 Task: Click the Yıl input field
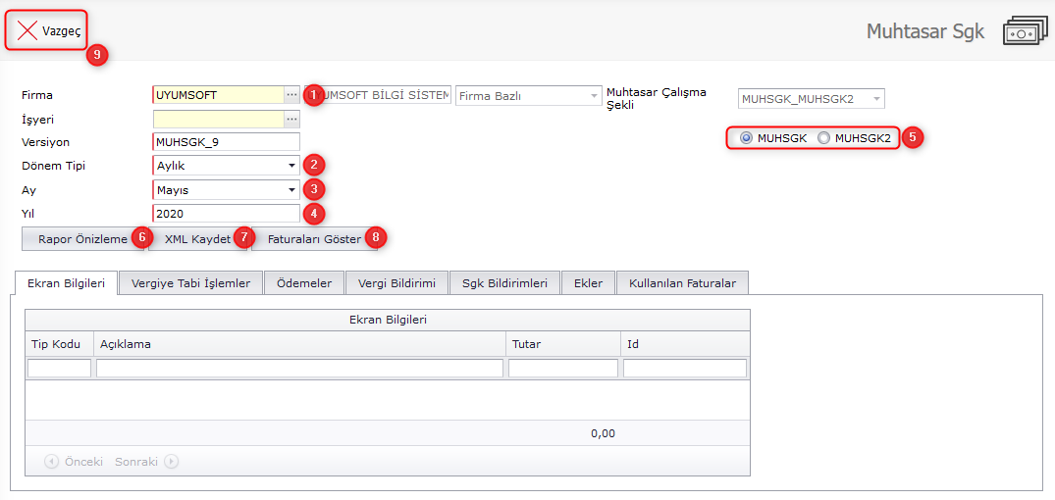(x=226, y=213)
